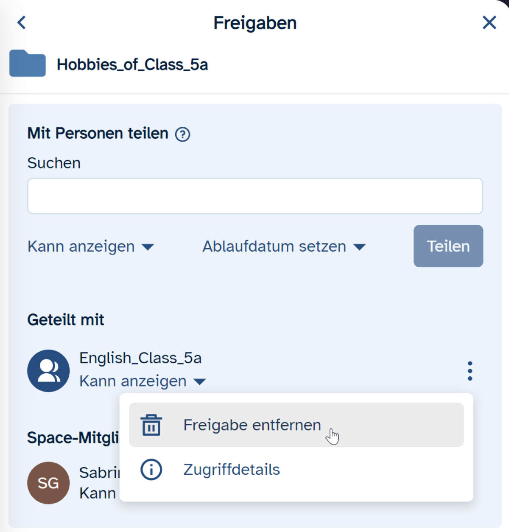The image size is (509, 532).
Task: Click the English_Class_5a group avatar icon
Action: coord(48,370)
